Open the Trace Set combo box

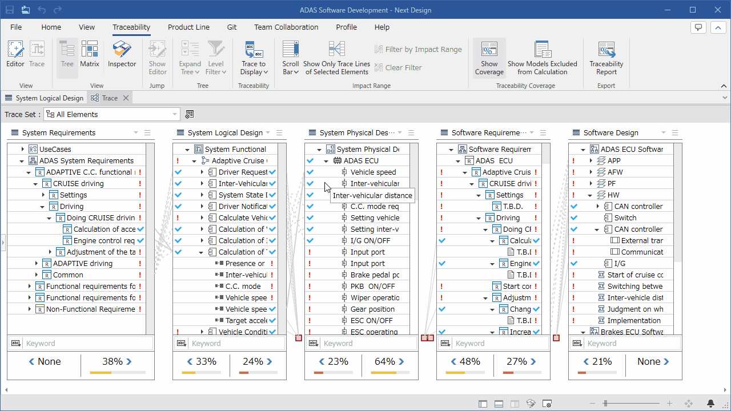pos(112,115)
